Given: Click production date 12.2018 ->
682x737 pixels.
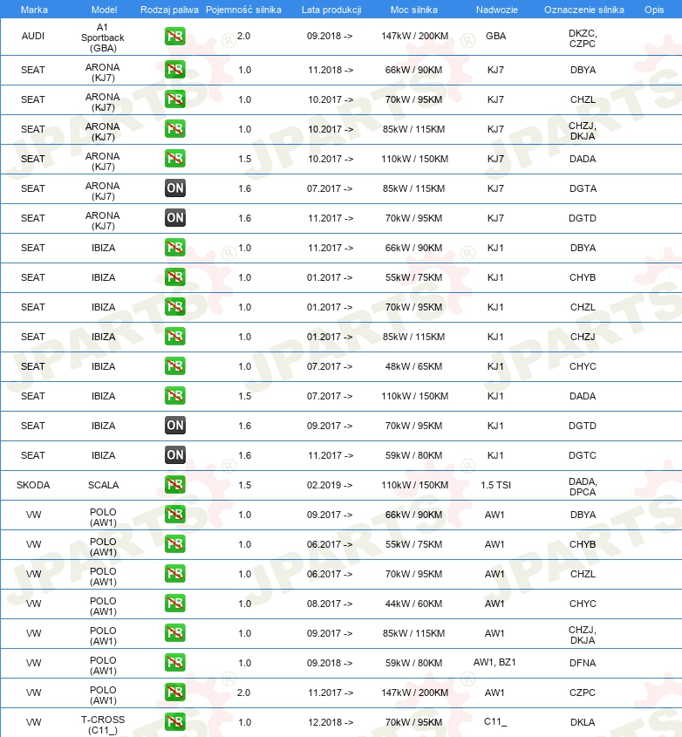Looking at the screenshot, I should coord(330,722).
